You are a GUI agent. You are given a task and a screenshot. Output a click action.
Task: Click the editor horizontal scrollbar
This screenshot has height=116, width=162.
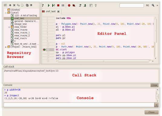pyautogui.click(x=104, y=61)
